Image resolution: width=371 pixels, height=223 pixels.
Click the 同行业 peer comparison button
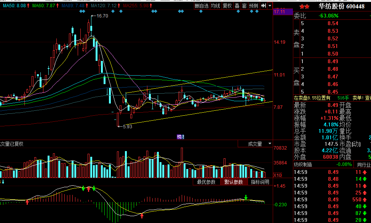(x=362, y=164)
